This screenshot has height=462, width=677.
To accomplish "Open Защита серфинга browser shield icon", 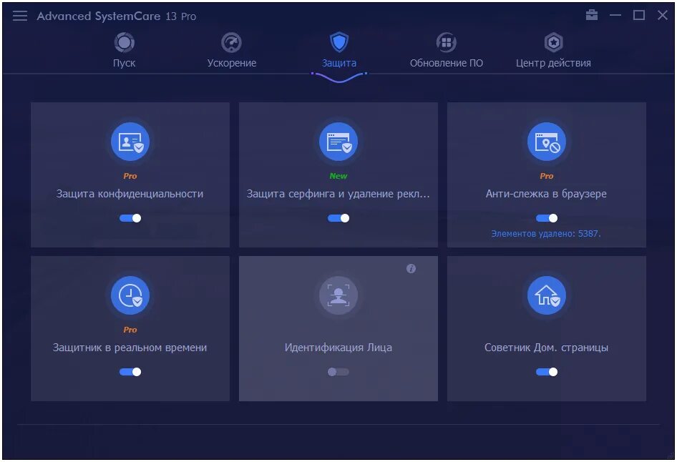I will point(338,142).
